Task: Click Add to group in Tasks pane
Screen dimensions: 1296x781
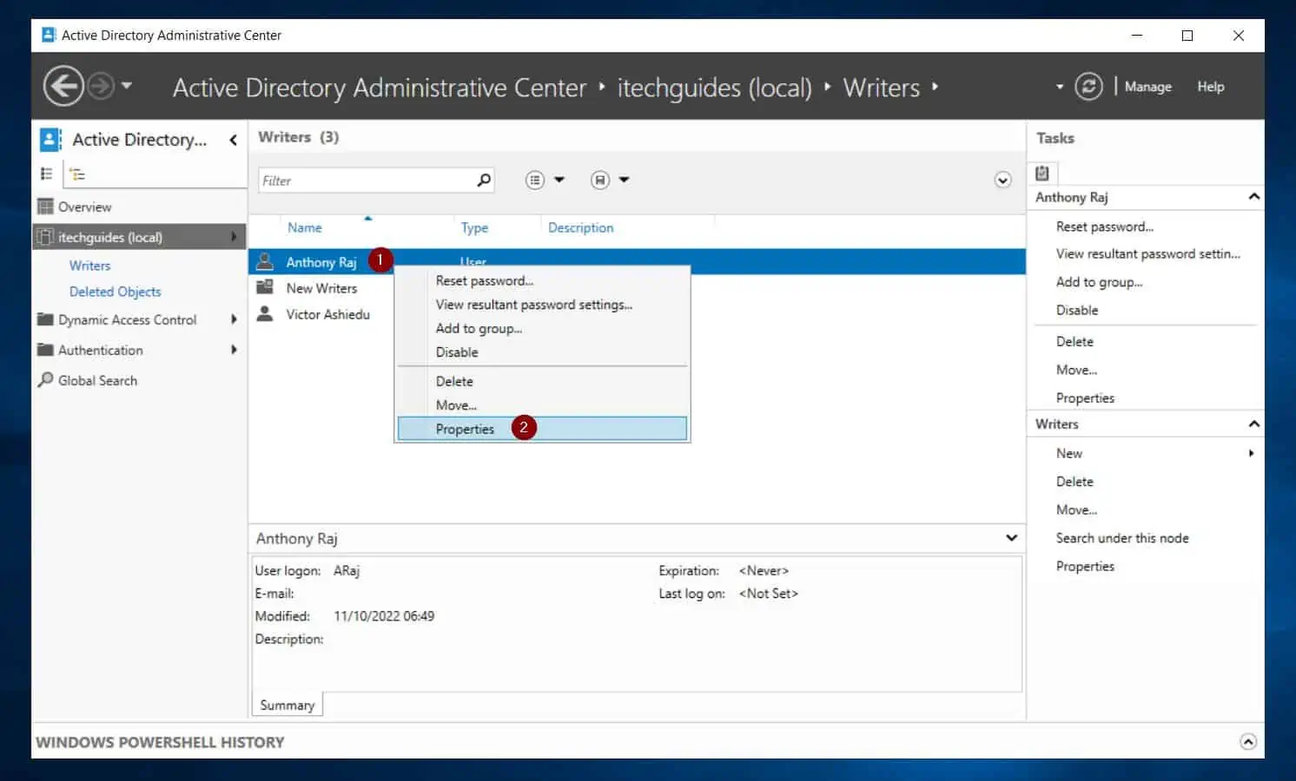Action: coord(1099,281)
